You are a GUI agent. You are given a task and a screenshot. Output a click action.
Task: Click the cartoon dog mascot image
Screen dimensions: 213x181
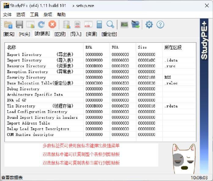point(184,159)
